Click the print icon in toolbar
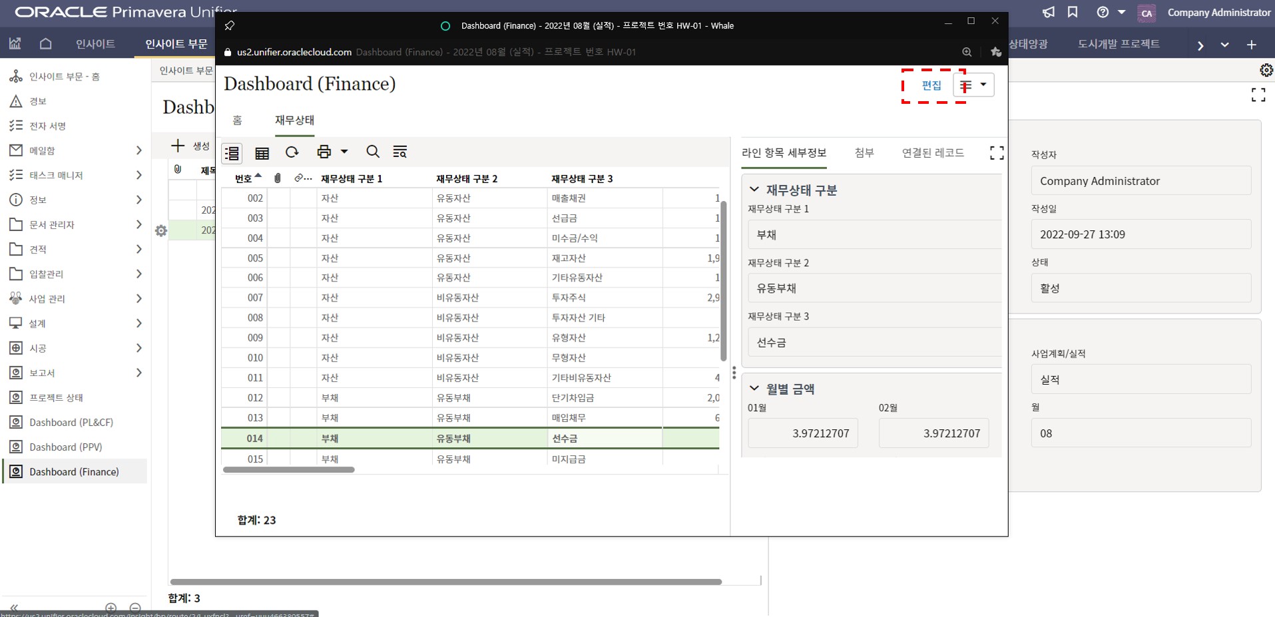The width and height of the screenshot is (1275, 617). [x=324, y=152]
